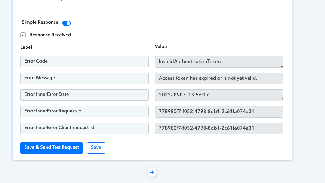Click resize handle of InvalidAuthenticationToken box
The height and width of the screenshot is (183, 325).
(282, 66)
